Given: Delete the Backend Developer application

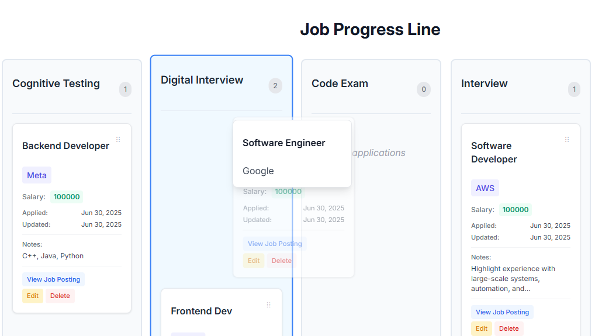Looking at the screenshot, I should (60, 296).
